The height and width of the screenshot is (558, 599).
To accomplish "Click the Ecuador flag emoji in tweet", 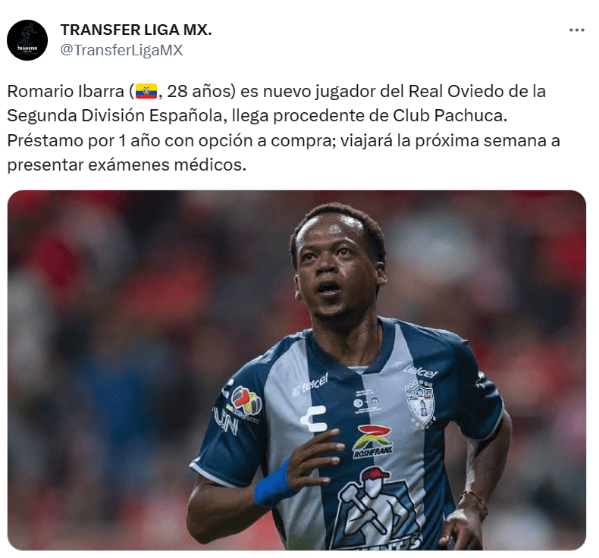I will (x=146, y=92).
